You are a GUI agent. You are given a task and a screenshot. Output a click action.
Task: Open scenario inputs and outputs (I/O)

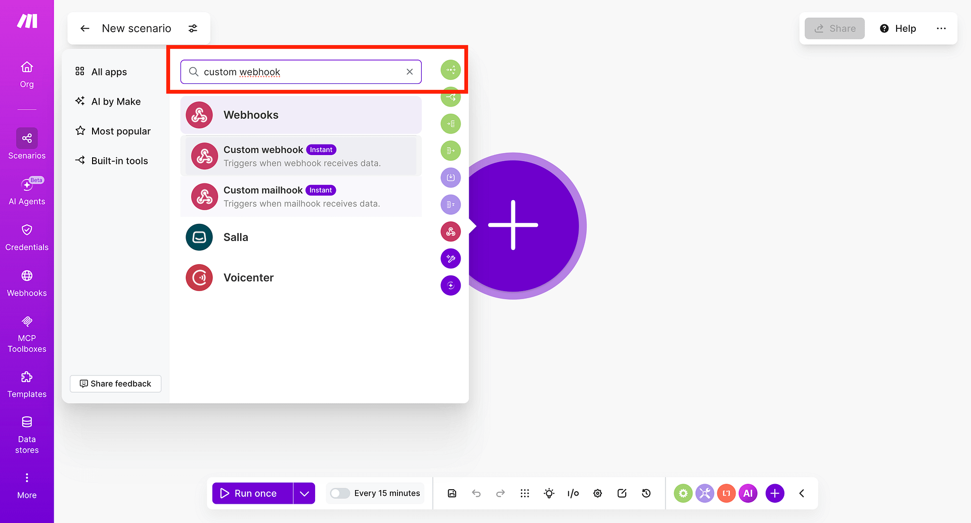pos(573,493)
